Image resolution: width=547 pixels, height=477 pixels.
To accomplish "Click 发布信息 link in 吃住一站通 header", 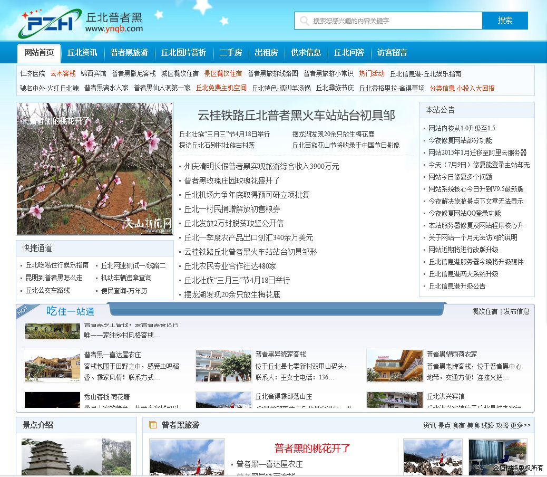I will (516, 311).
